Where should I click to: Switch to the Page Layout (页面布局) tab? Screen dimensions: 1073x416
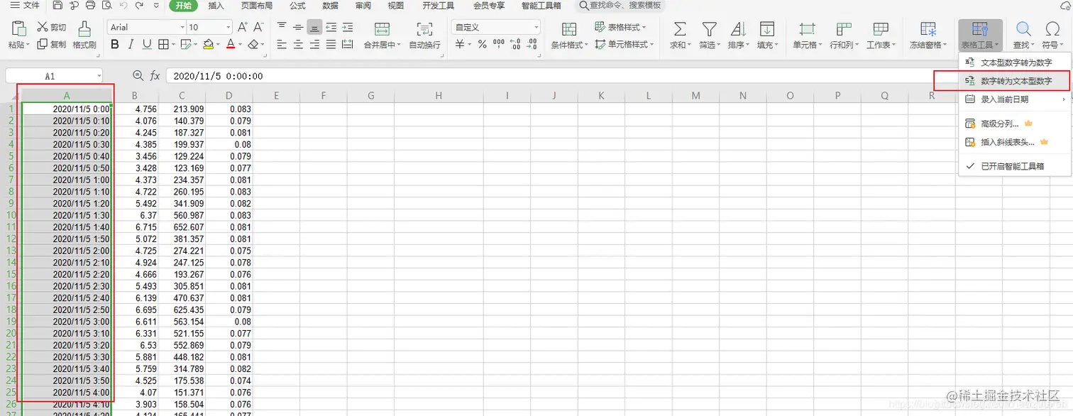(258, 6)
